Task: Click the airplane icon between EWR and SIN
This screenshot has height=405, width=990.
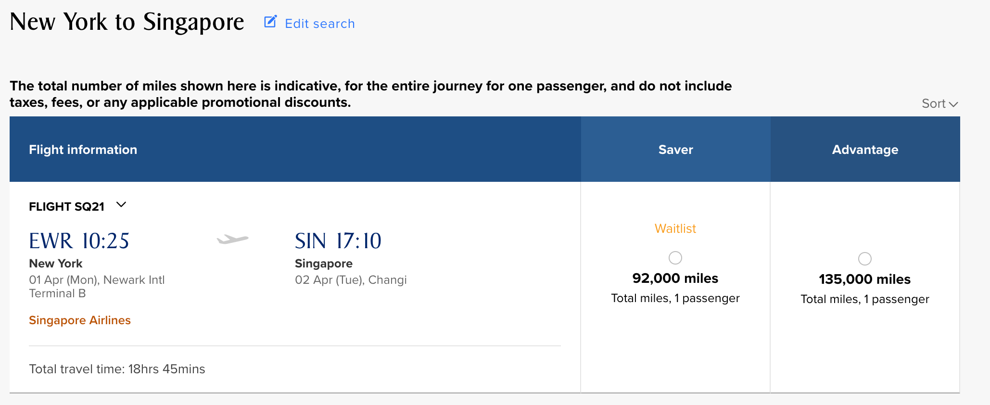Action: (x=233, y=239)
